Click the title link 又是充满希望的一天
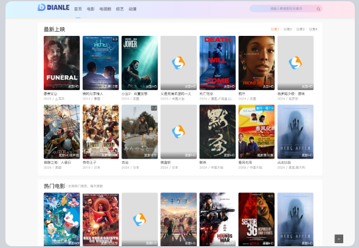Image resolution: width=359 pixels, height=248 pixels. tap(176, 94)
